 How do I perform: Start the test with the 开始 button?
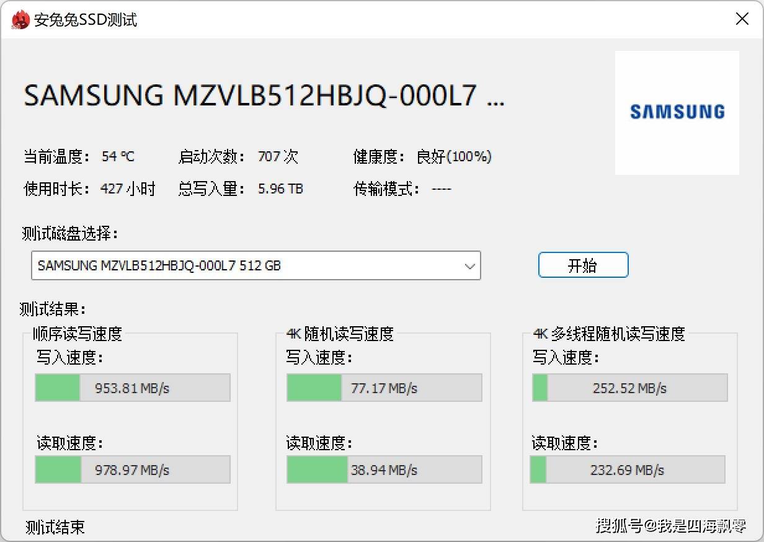[583, 265]
